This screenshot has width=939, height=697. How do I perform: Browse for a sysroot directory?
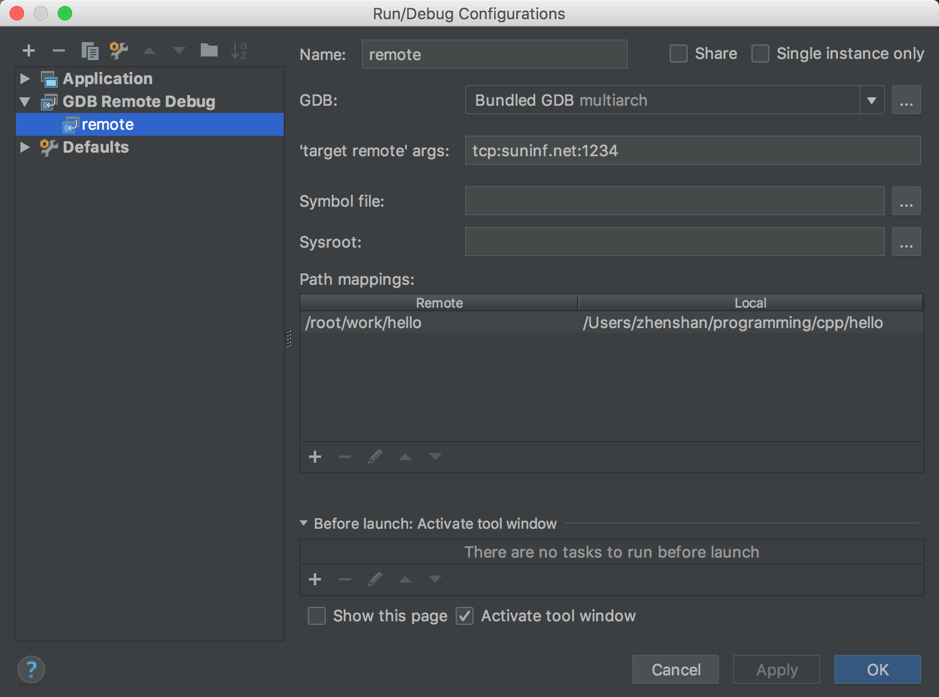pos(907,242)
